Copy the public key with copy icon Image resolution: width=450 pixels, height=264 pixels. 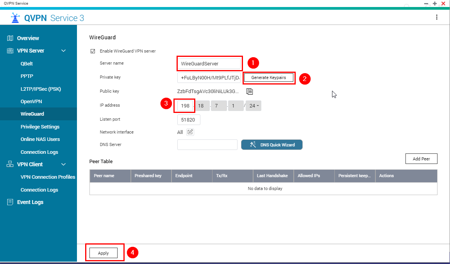pyautogui.click(x=250, y=91)
